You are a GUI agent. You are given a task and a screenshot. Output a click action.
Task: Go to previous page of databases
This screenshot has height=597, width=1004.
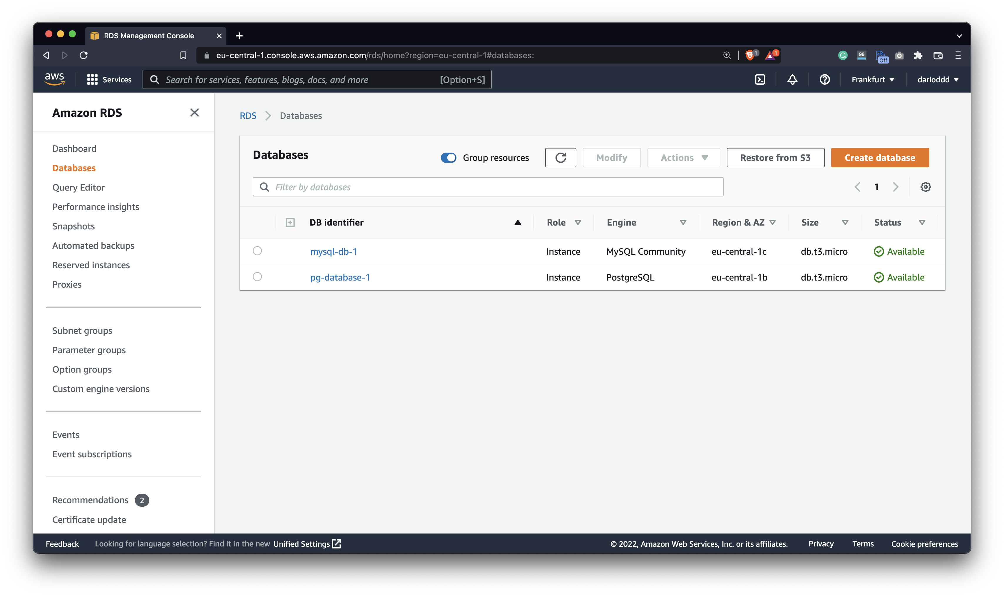857,187
